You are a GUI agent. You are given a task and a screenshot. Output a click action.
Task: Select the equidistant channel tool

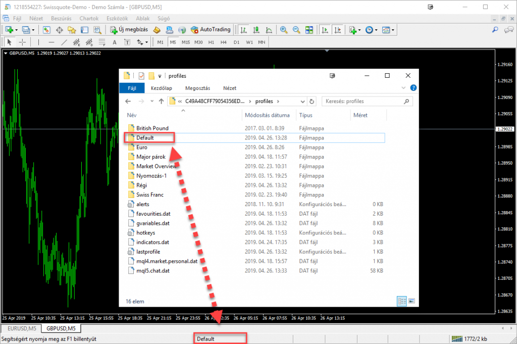[77, 42]
